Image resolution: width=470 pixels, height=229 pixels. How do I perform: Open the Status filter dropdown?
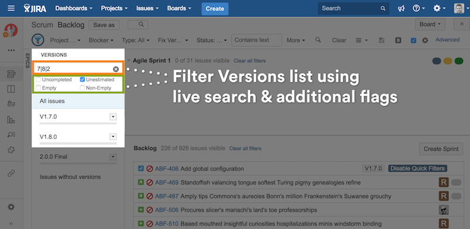coord(211,40)
